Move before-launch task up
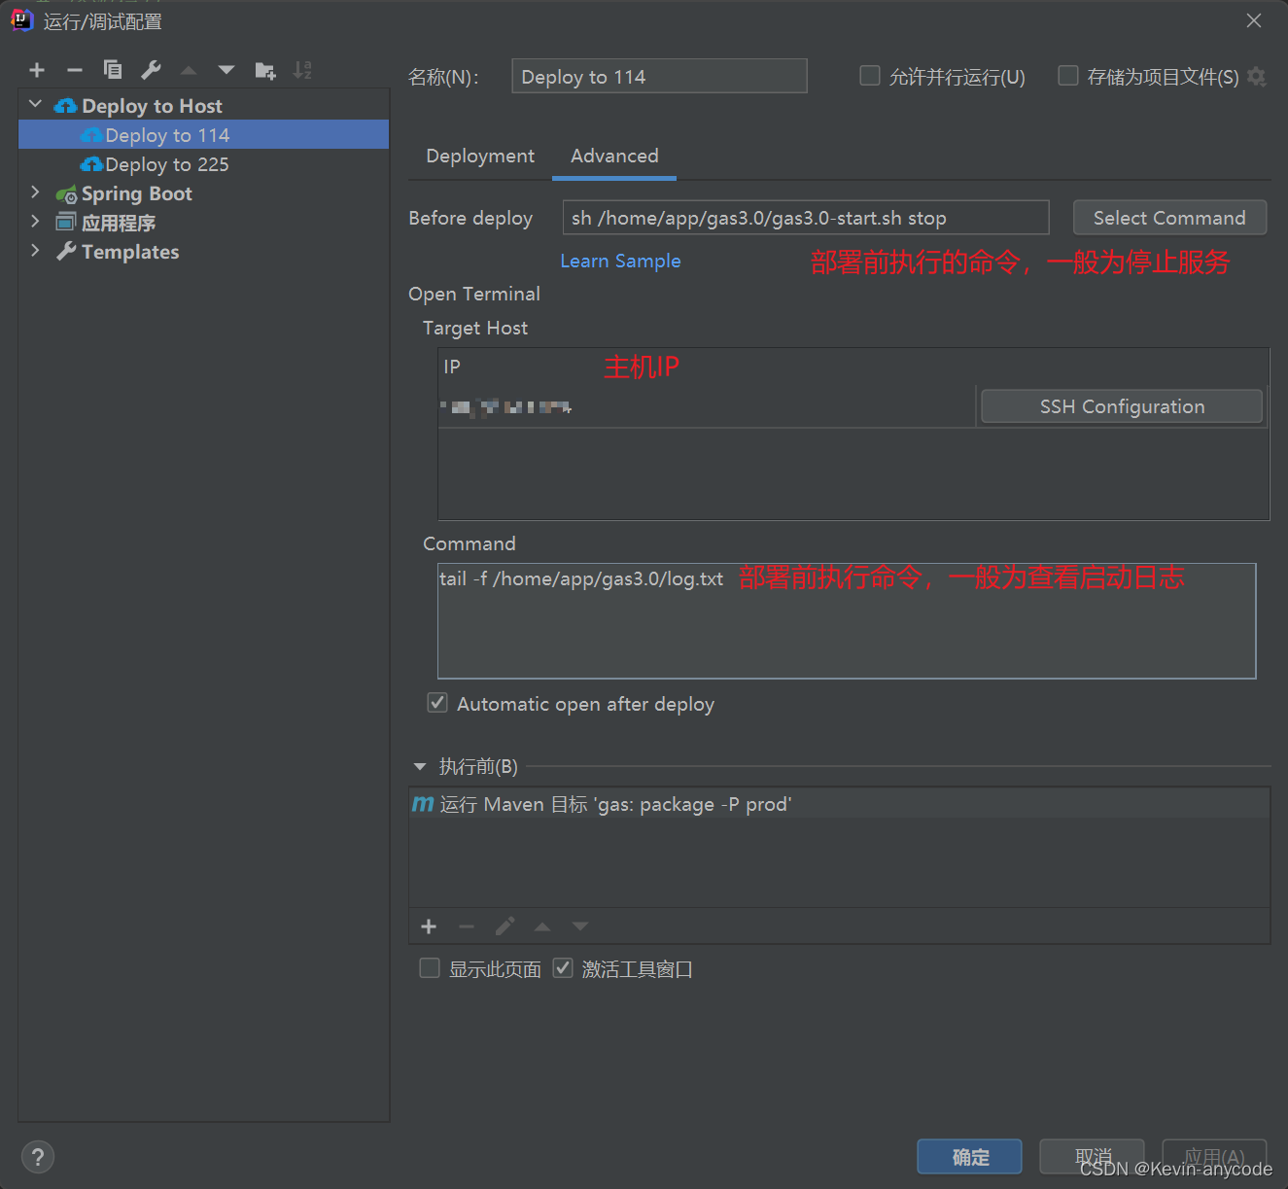Viewport: 1288px width, 1189px height. 542,927
